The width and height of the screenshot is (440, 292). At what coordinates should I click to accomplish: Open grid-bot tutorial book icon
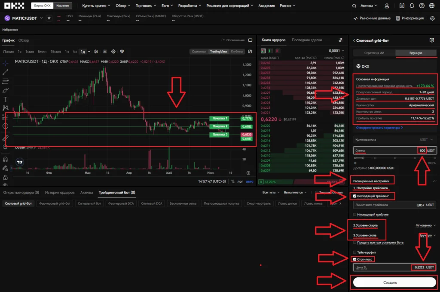(x=432, y=40)
